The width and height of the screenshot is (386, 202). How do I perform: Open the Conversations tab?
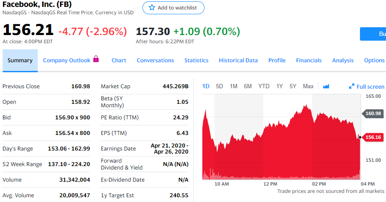tap(155, 61)
